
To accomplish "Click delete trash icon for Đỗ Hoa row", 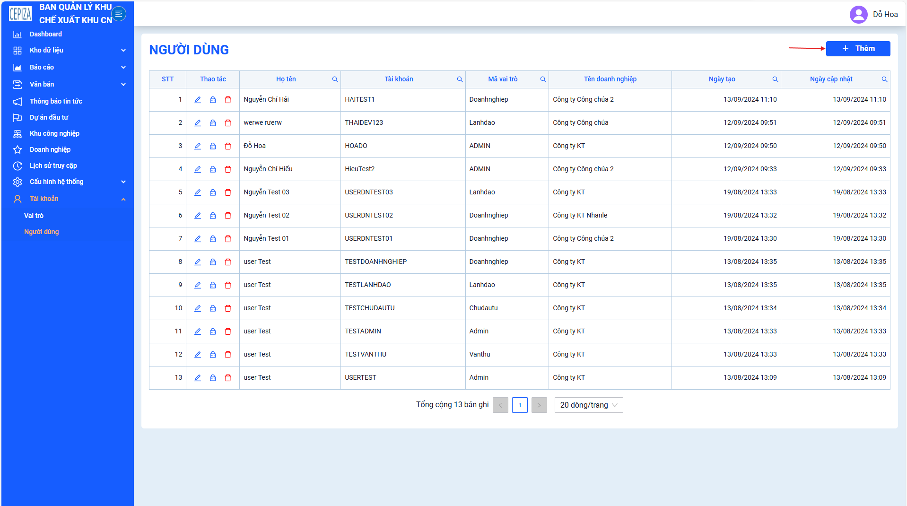I will click(228, 146).
